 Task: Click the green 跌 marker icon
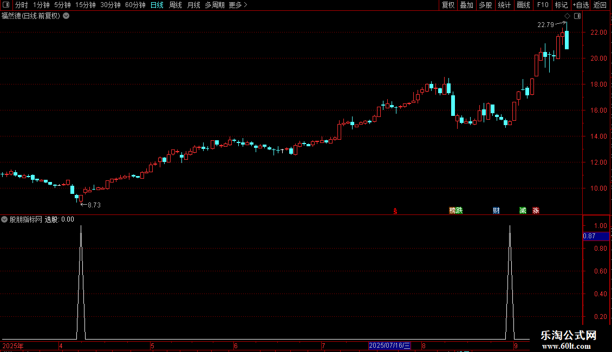(459, 211)
